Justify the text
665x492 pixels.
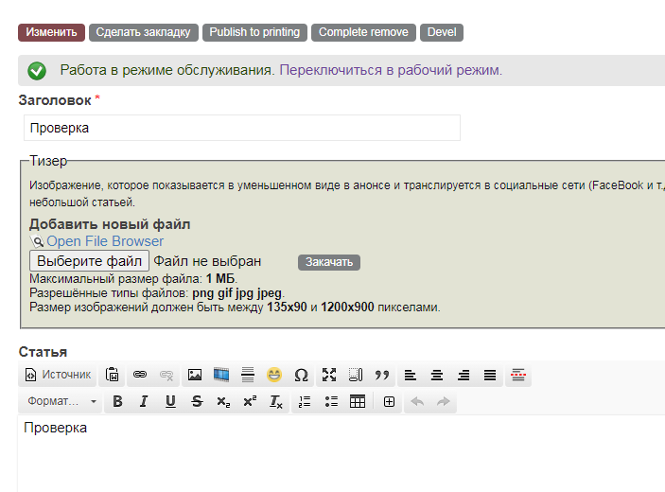(490, 375)
